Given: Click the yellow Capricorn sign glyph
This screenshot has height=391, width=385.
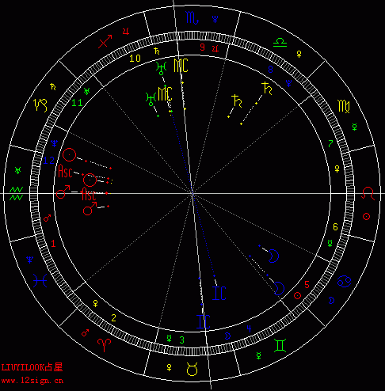Looking at the screenshot, I should (40, 105).
